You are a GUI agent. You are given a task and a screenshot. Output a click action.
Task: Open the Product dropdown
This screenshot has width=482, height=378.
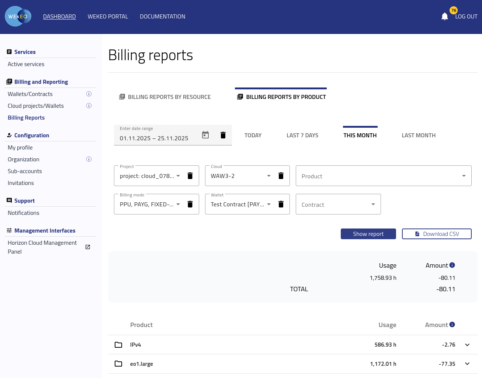coord(384,176)
